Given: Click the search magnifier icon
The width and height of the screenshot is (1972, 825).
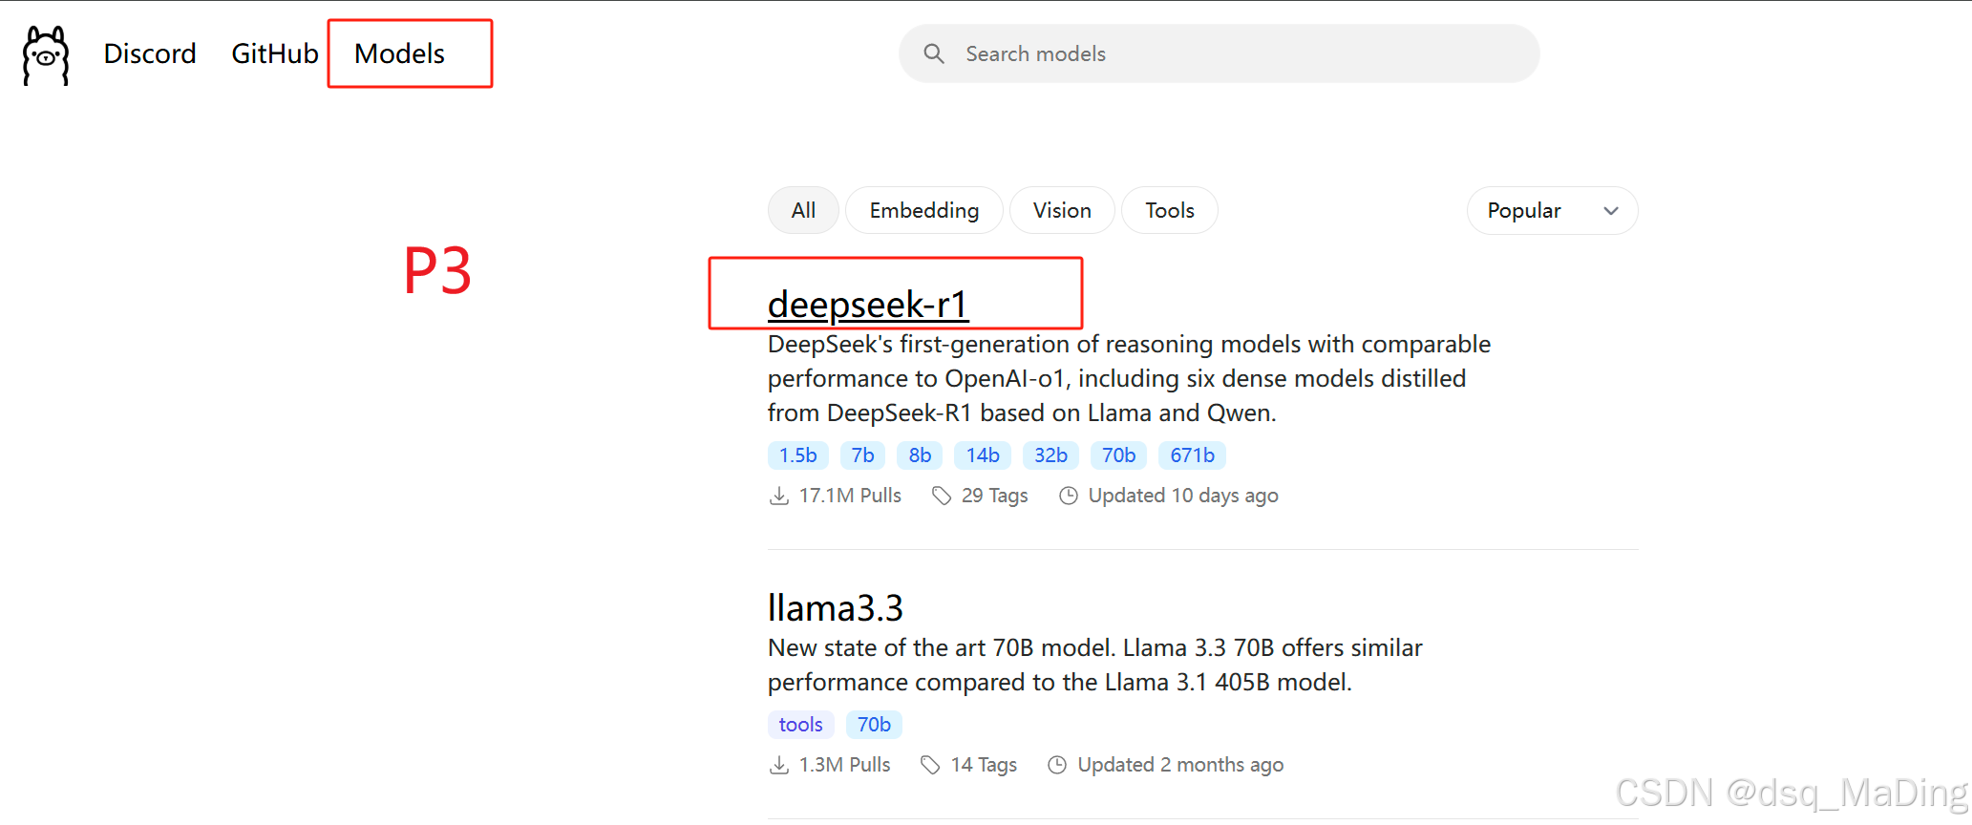Looking at the screenshot, I should (934, 53).
